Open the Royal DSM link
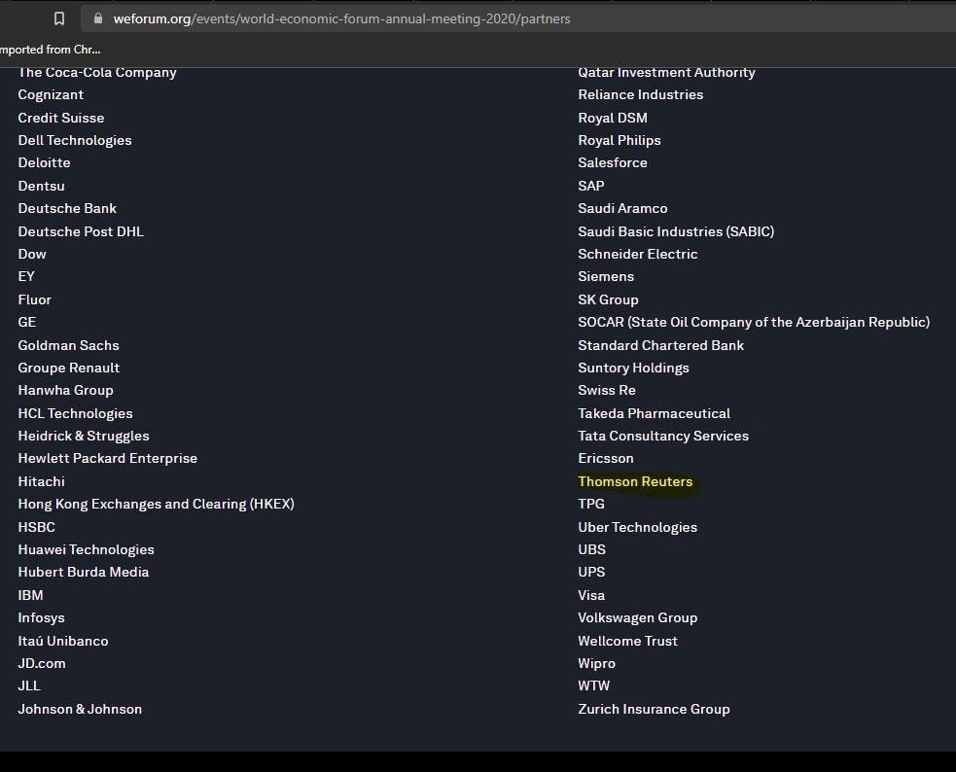The height and width of the screenshot is (772, 956). [613, 118]
